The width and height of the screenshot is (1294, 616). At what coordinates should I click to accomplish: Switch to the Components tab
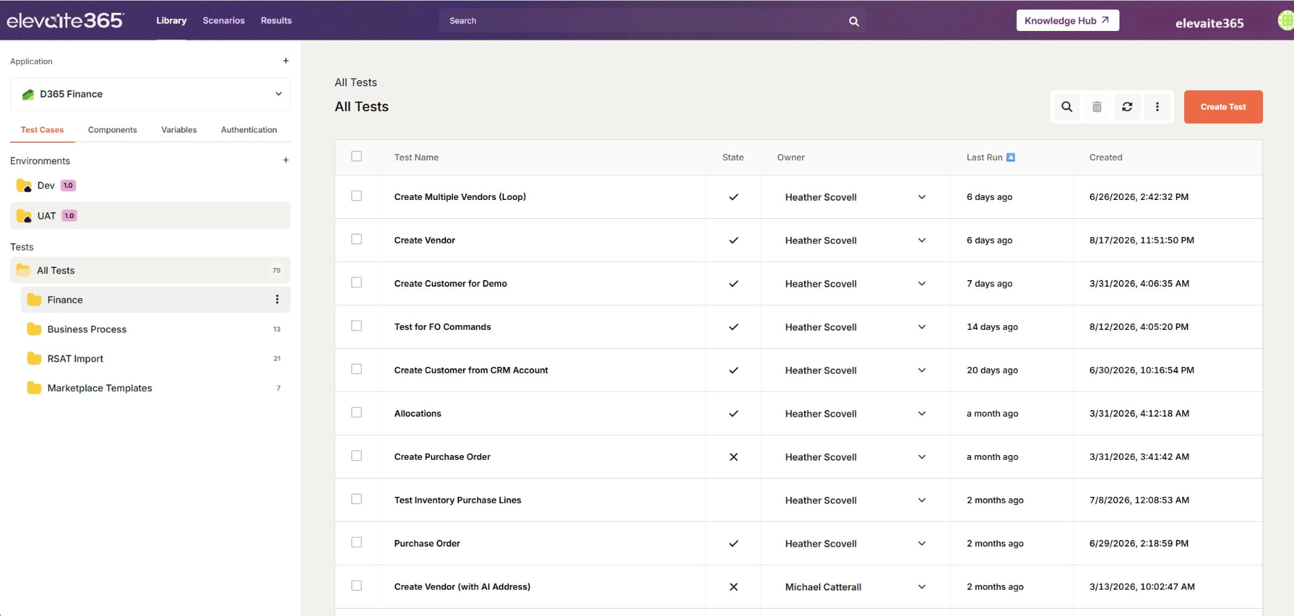point(113,130)
